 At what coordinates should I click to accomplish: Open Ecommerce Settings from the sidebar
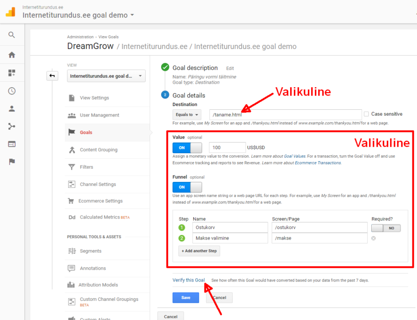pos(100,201)
